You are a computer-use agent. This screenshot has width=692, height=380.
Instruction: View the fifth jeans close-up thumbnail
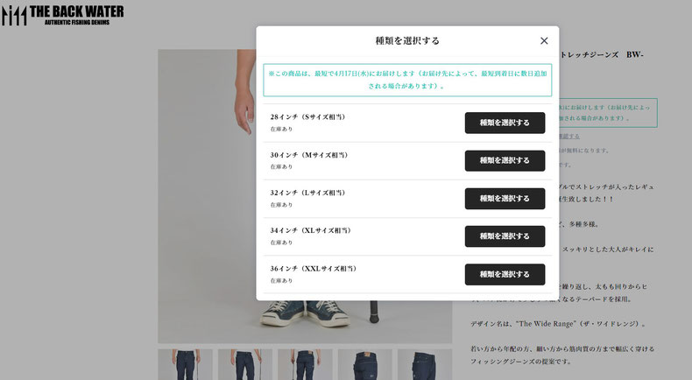[x=425, y=364]
